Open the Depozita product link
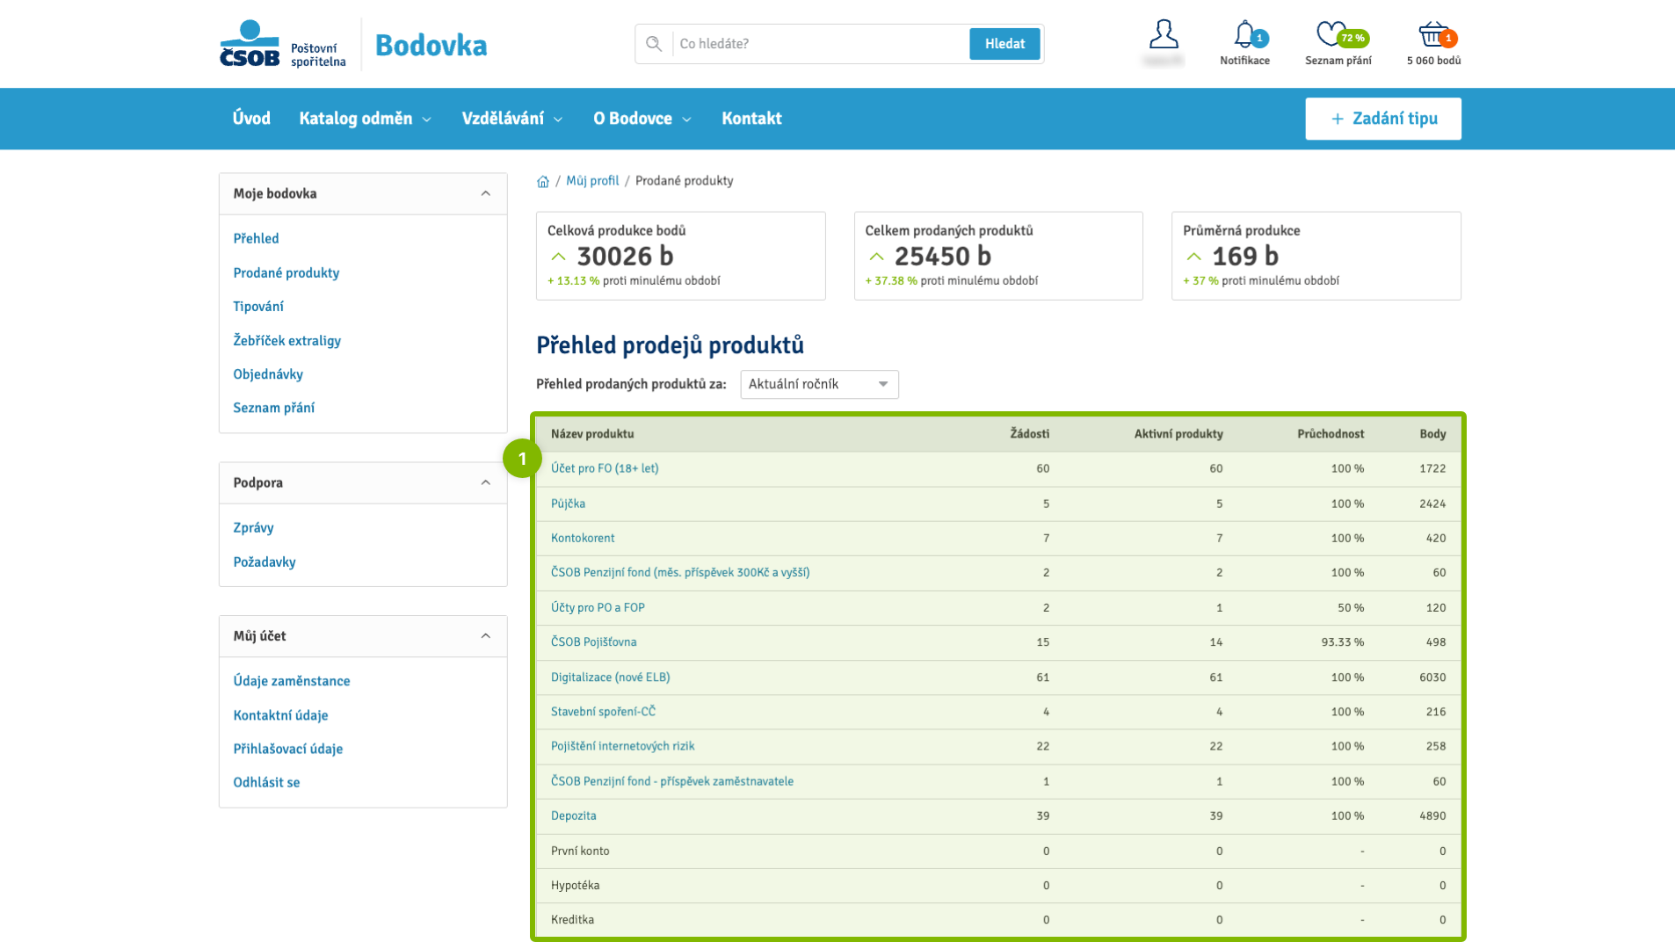 (573, 815)
